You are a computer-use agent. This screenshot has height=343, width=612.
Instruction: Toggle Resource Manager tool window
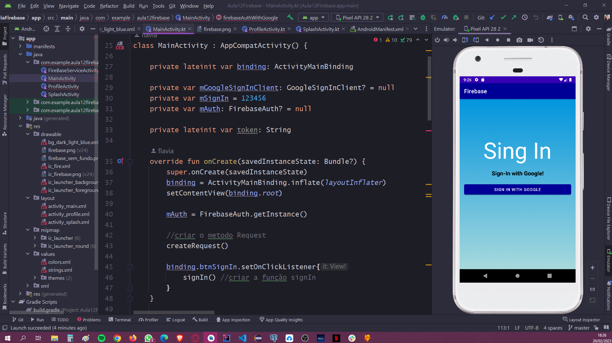coord(4,115)
